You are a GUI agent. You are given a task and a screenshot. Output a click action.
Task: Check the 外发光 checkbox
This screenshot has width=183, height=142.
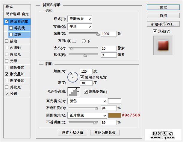pyautogui.click(x=7, y=87)
